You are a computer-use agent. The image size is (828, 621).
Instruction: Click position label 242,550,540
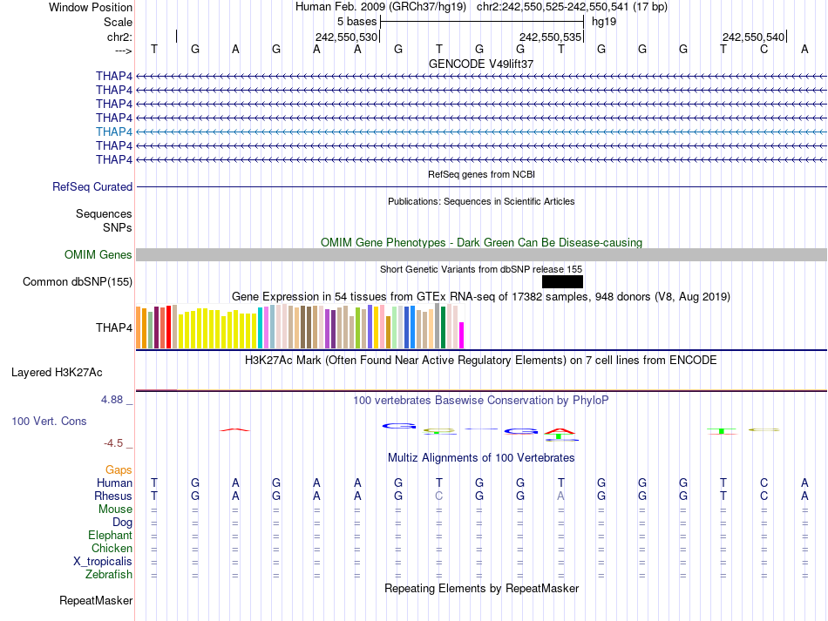point(754,37)
